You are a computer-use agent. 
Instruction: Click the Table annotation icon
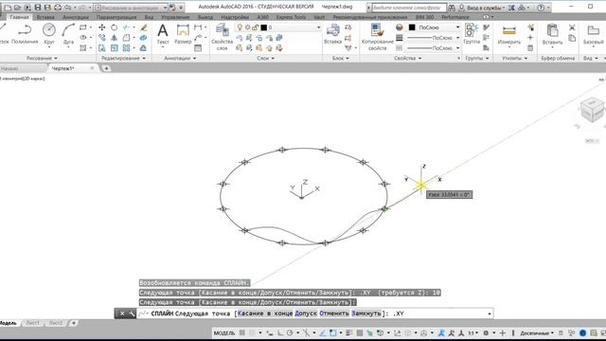(x=198, y=48)
